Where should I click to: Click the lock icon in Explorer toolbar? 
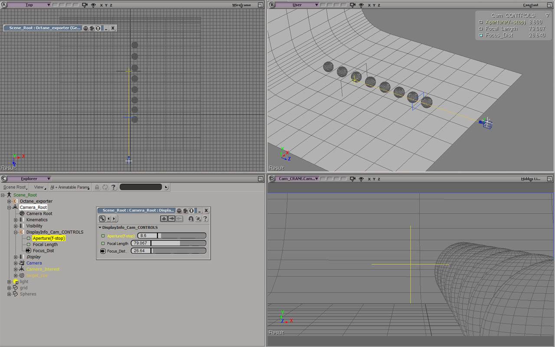pos(97,187)
